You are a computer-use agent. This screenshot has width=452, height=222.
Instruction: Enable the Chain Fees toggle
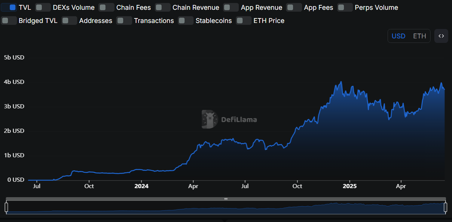tap(106, 8)
